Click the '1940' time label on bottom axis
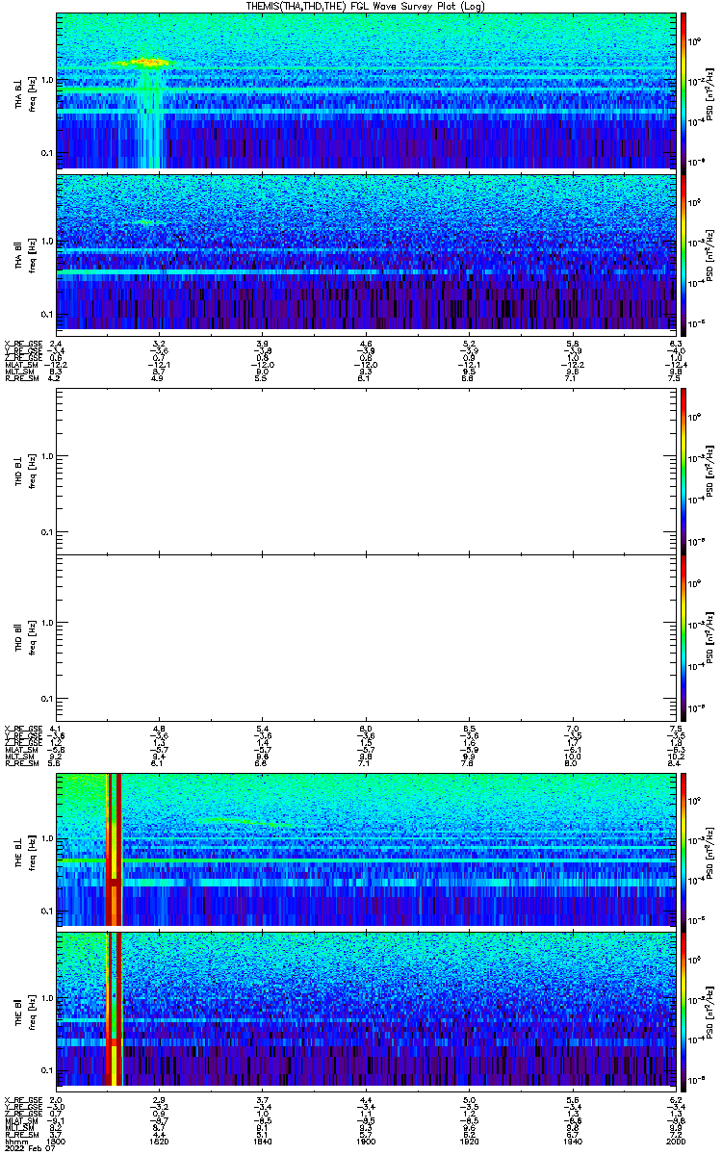The height and width of the screenshot is (1155, 722). tap(573, 1142)
